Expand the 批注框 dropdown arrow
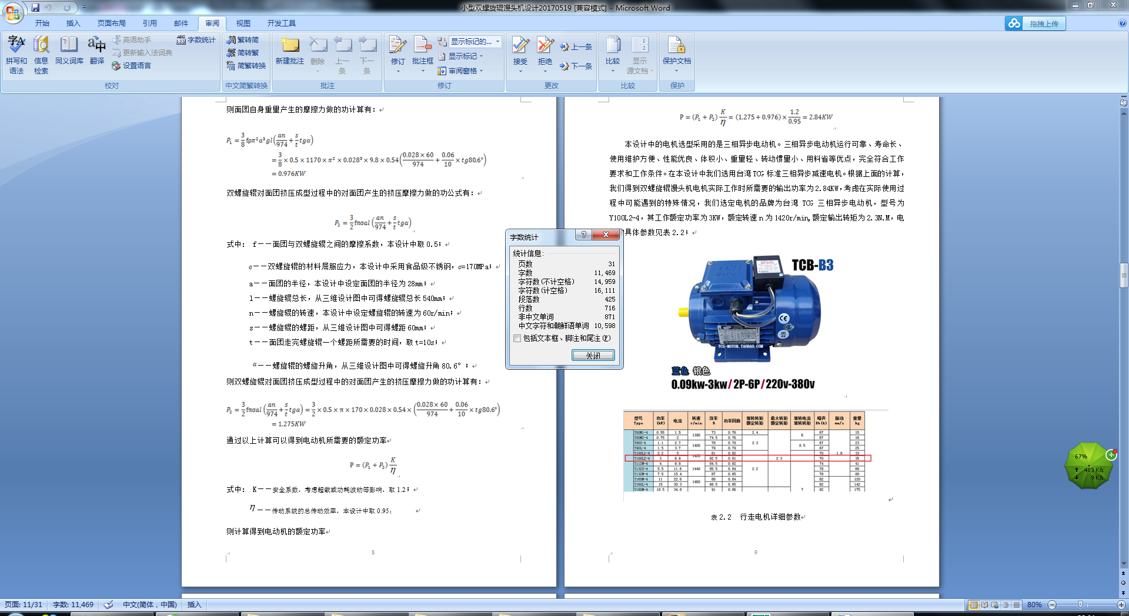The image size is (1129, 616). coord(422,71)
